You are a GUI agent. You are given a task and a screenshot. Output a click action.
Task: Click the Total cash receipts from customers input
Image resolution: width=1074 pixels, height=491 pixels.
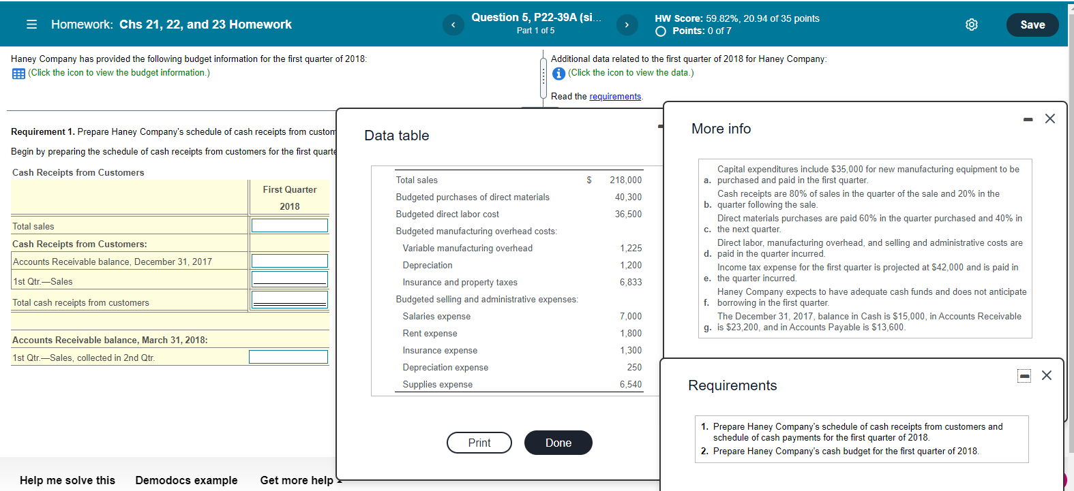pos(290,300)
